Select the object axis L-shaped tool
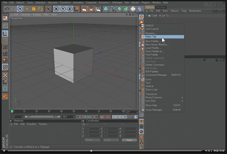Viewport: 227px width, 154px height. [5, 40]
